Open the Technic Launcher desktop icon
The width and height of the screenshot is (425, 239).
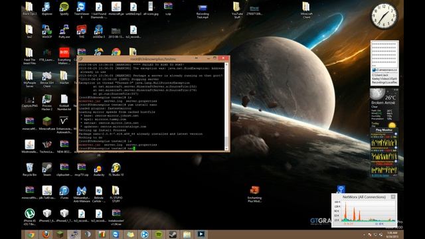[47, 147]
